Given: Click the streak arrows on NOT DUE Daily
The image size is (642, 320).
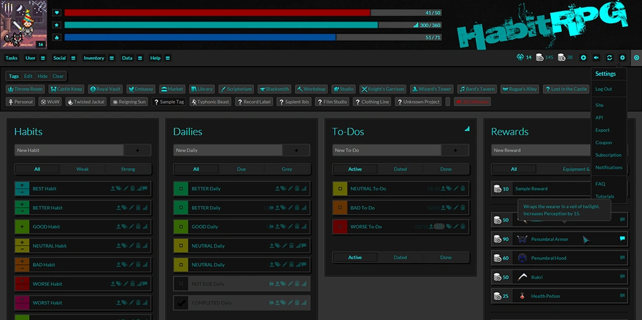Looking at the screenshot, I should coord(272,284).
